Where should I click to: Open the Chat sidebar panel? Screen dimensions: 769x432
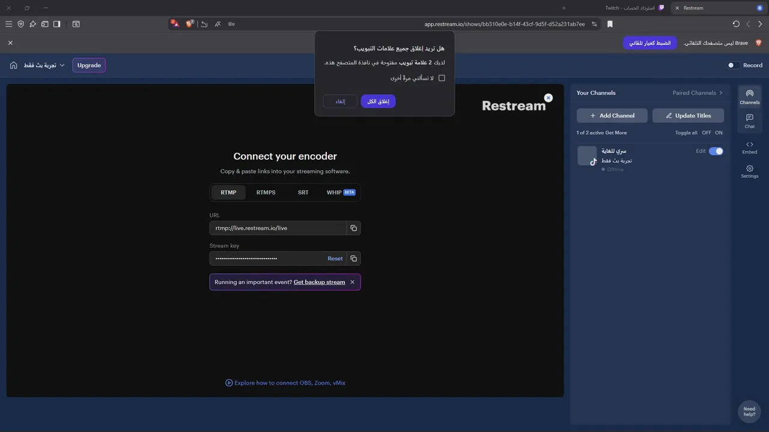pos(749,121)
